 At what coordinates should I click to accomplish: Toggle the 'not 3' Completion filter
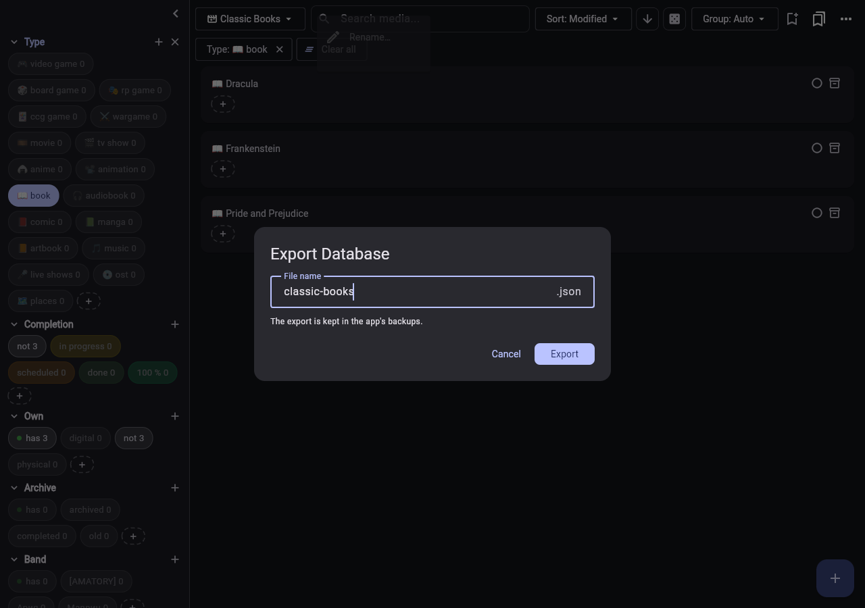tap(27, 347)
